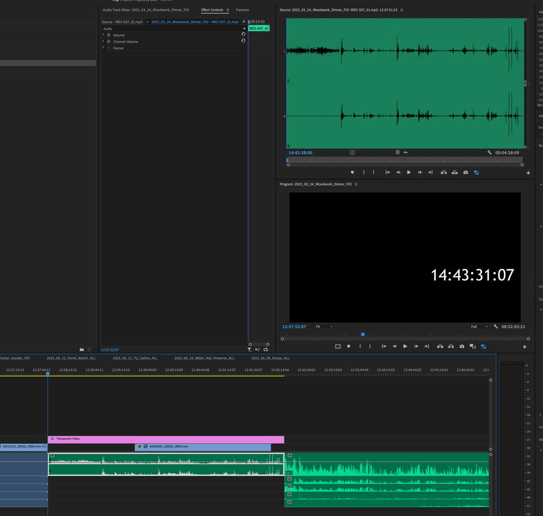The width and height of the screenshot is (543, 516).
Task: Open Full playback resolution dropdown
Action: [x=479, y=326]
